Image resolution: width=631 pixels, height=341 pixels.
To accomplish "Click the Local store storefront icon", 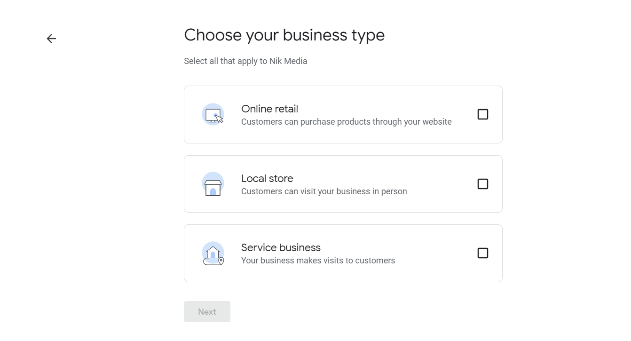I will coord(213,184).
